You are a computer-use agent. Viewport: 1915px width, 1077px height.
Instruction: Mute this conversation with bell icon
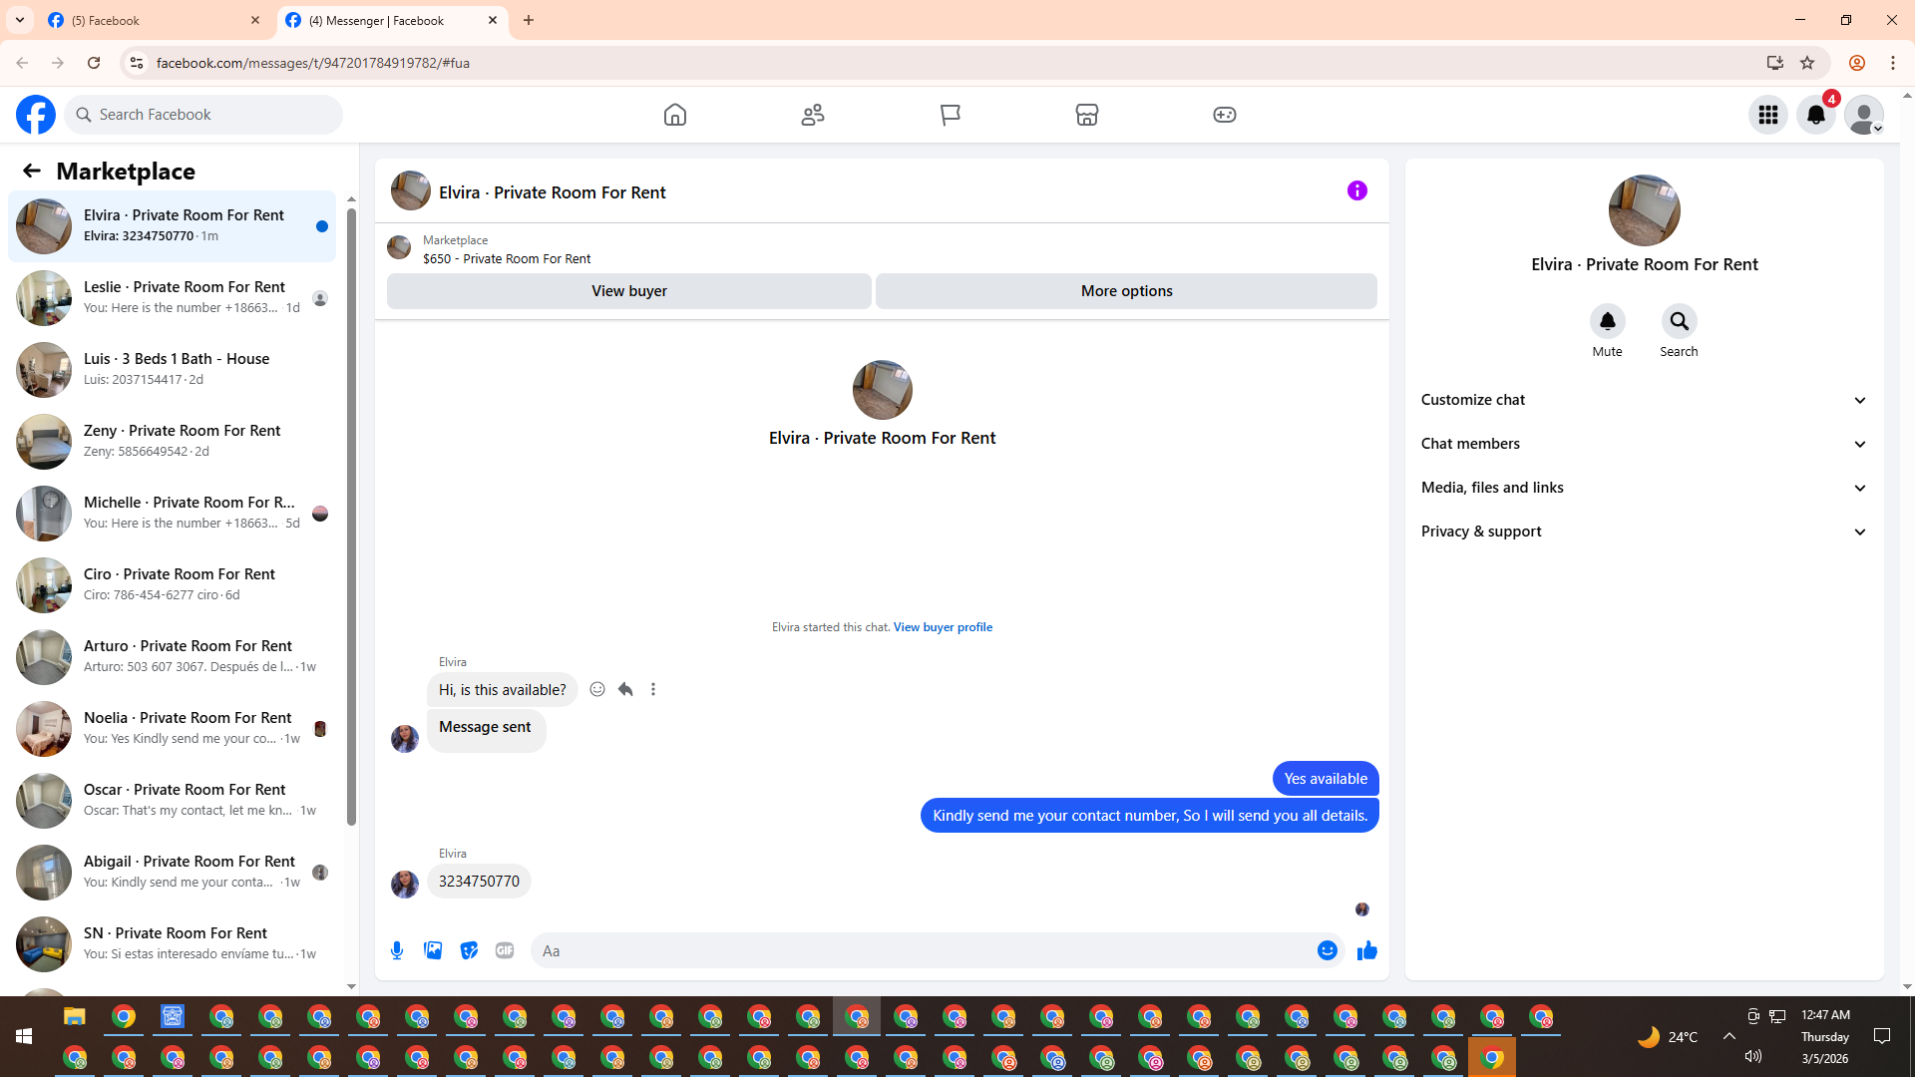(1608, 321)
